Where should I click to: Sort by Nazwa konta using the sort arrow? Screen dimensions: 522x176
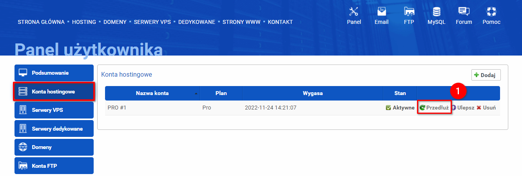[196, 94]
